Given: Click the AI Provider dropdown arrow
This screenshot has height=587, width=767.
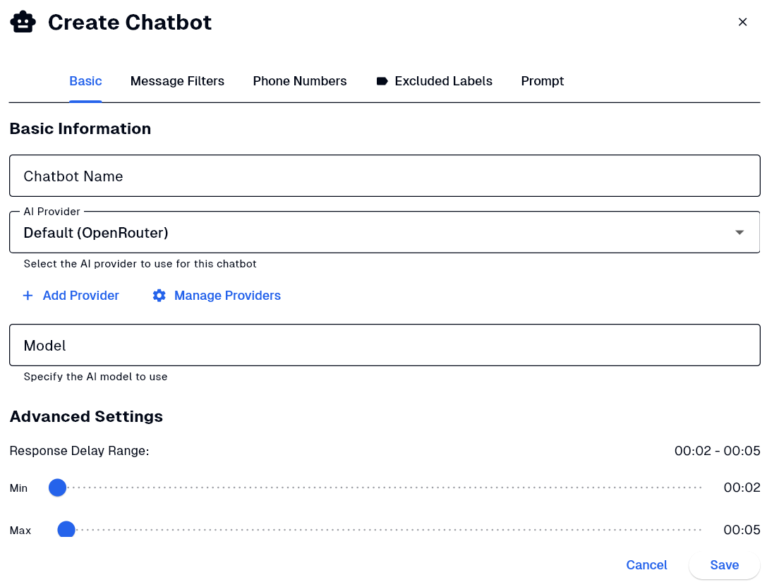Looking at the screenshot, I should point(739,232).
